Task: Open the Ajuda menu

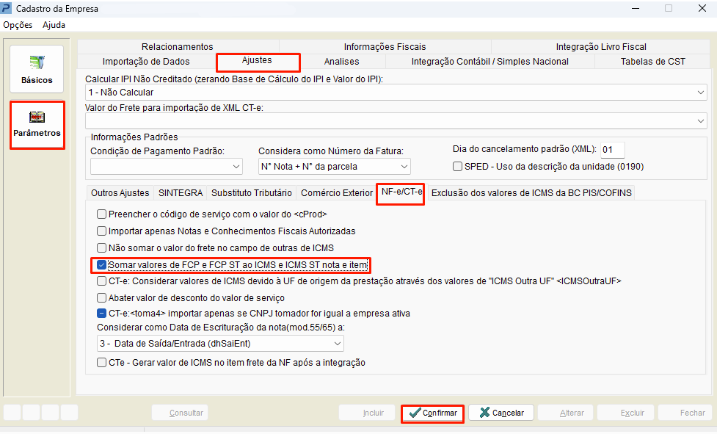Action: 54,25
